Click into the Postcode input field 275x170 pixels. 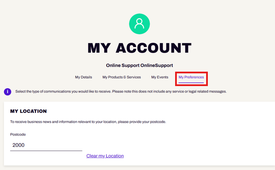[46, 145]
